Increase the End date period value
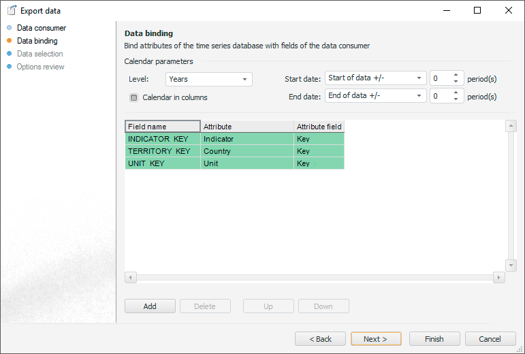 (456, 93)
